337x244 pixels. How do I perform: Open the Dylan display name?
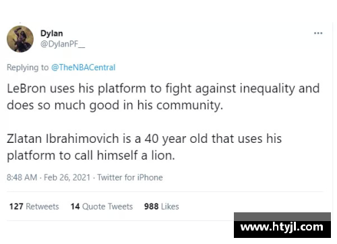point(51,33)
